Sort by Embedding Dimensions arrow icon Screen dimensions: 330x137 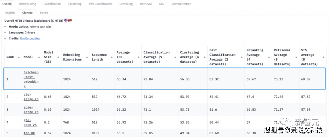click(87, 57)
